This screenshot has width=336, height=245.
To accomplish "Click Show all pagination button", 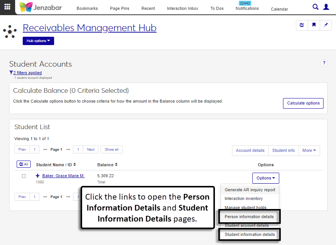I will pos(112,150).
